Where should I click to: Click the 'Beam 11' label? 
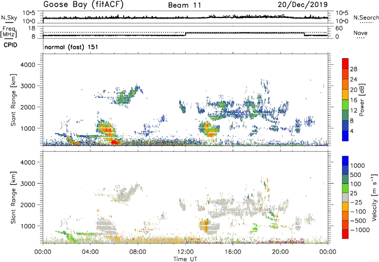185,5
